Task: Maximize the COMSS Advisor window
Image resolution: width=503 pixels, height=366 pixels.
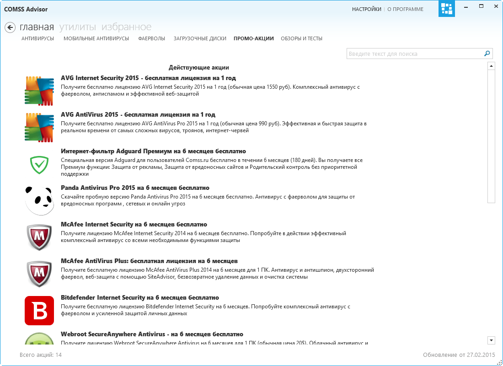Action: pos(481,6)
